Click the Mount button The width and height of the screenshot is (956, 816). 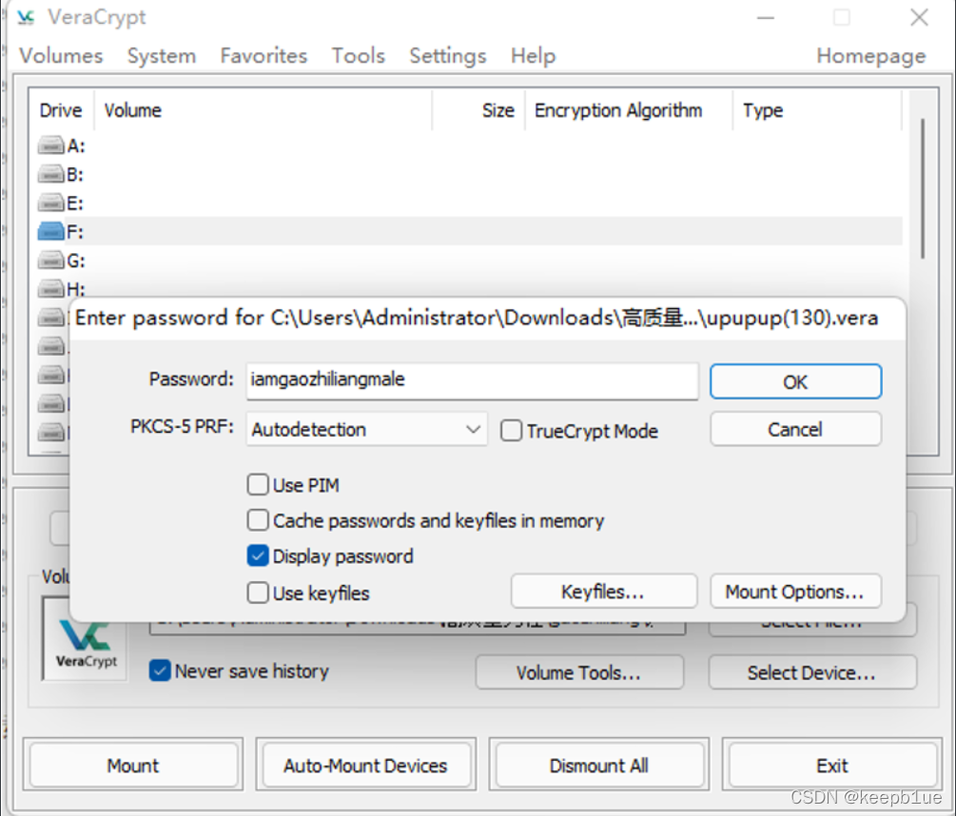[133, 765]
